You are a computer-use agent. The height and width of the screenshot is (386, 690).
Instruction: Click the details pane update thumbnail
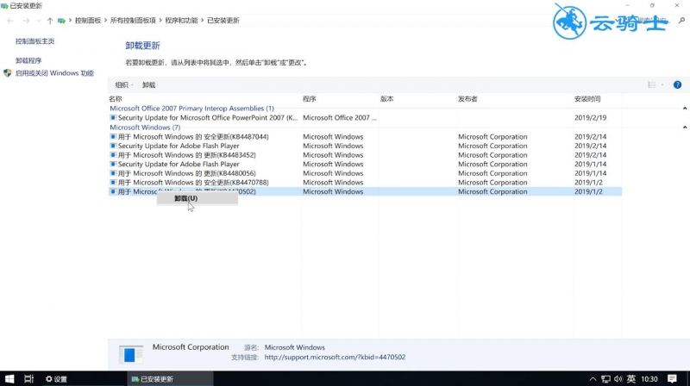pos(131,354)
